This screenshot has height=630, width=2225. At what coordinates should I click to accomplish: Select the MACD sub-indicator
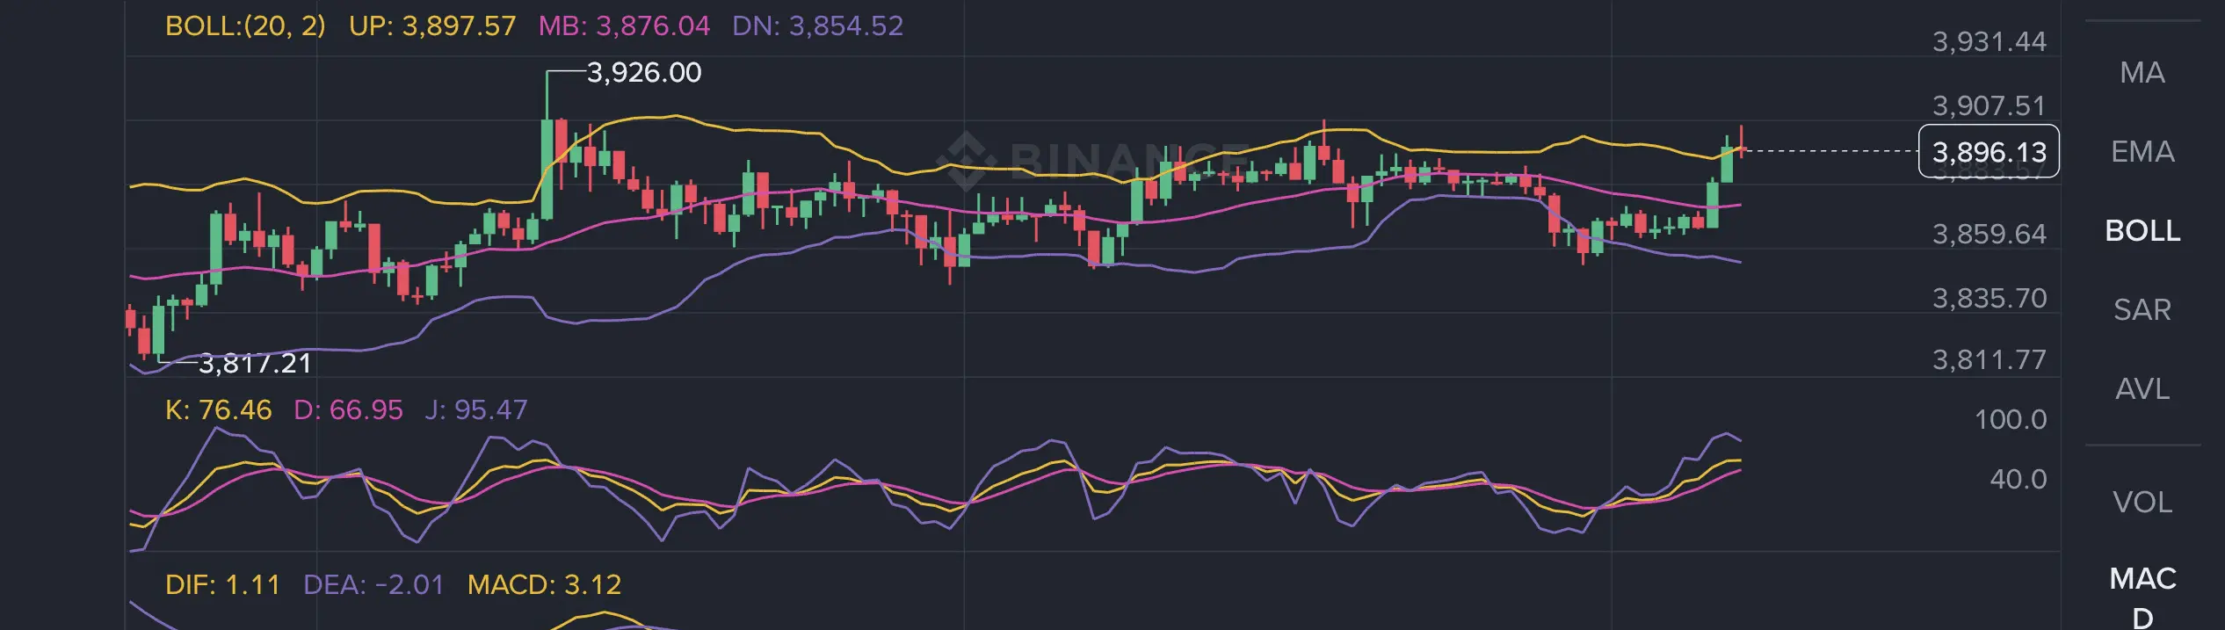pyautogui.click(x=2142, y=597)
